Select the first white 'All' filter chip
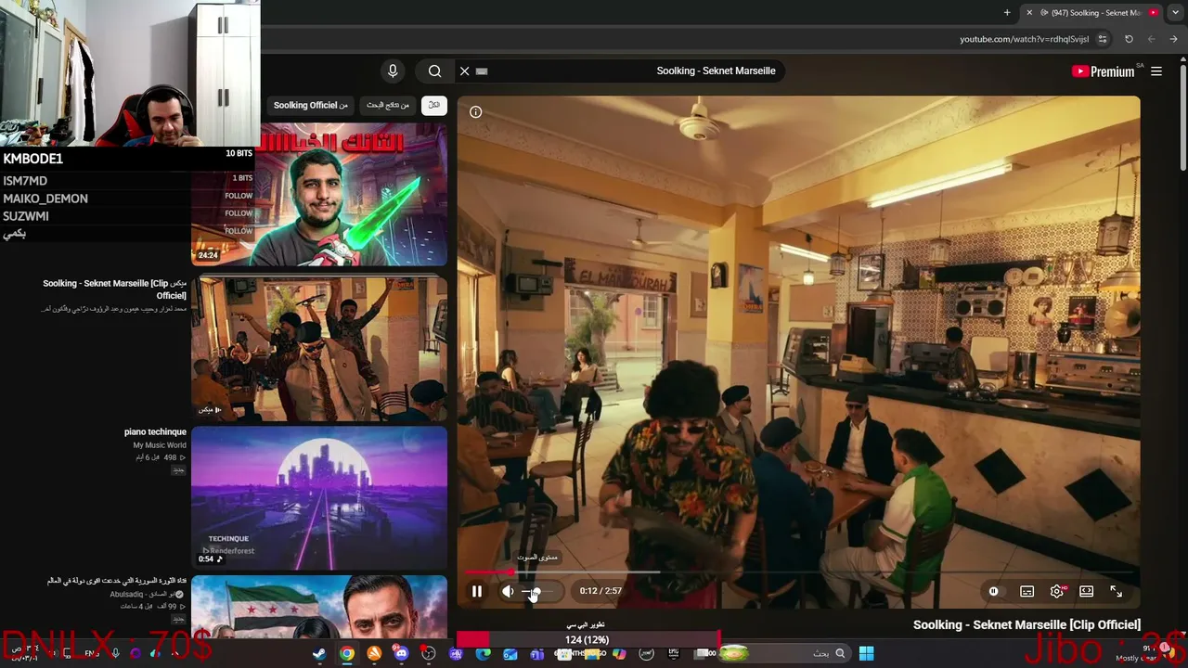The height and width of the screenshot is (668, 1188). point(433,105)
